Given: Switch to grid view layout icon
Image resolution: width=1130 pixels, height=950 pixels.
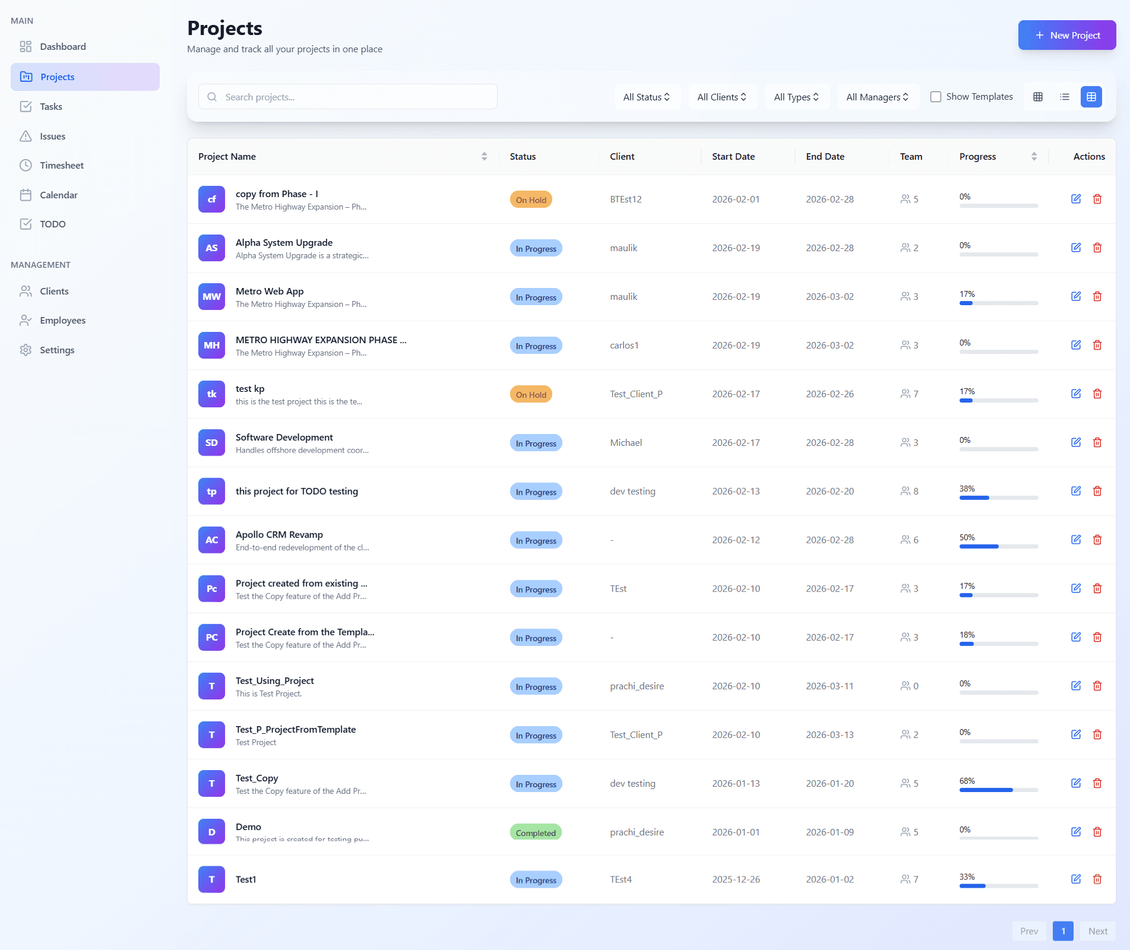Looking at the screenshot, I should coord(1037,97).
